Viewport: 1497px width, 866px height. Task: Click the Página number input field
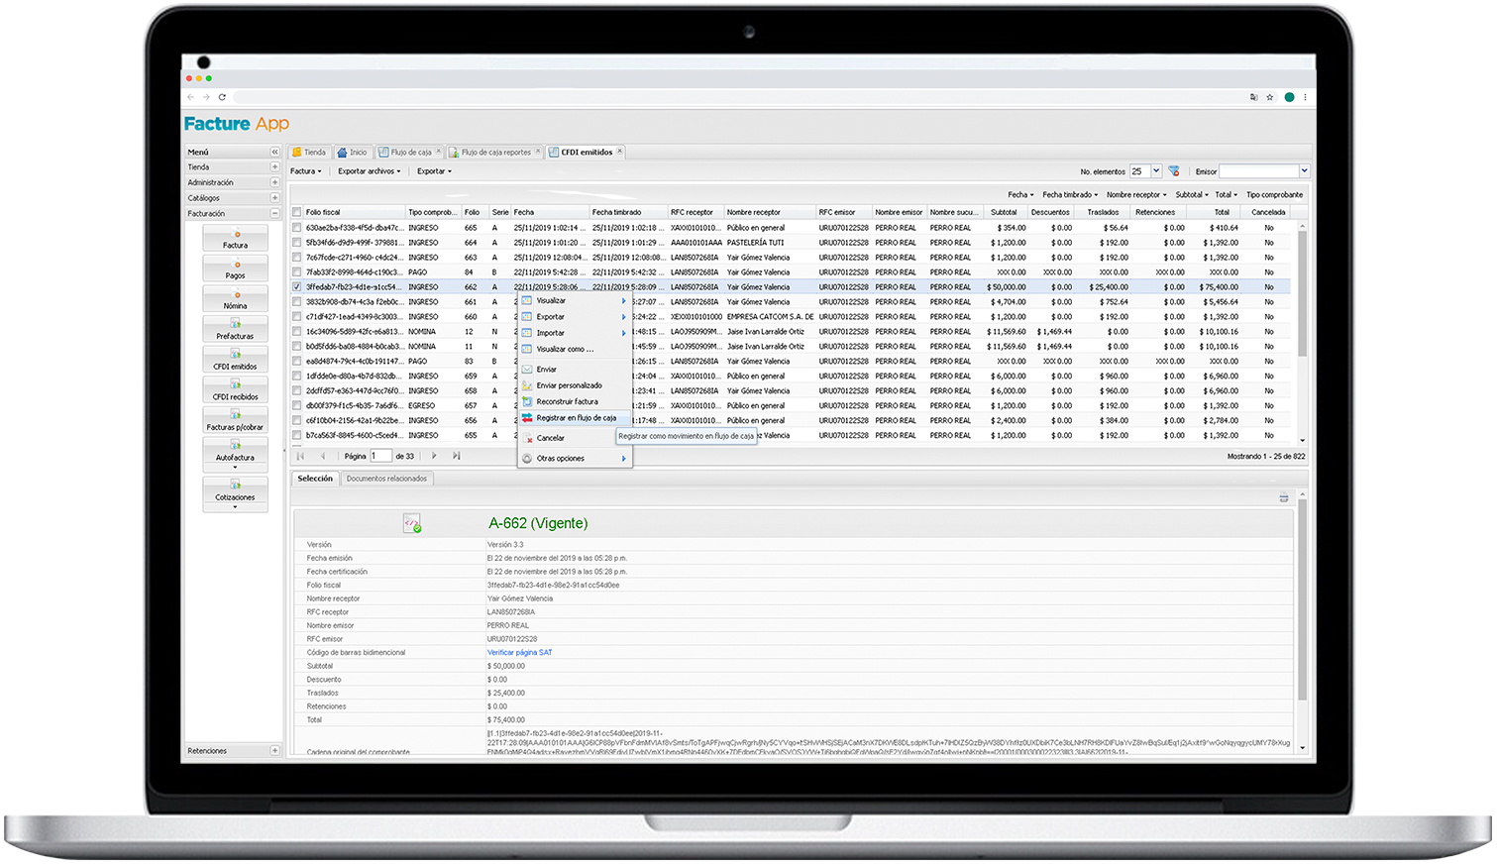tap(380, 456)
